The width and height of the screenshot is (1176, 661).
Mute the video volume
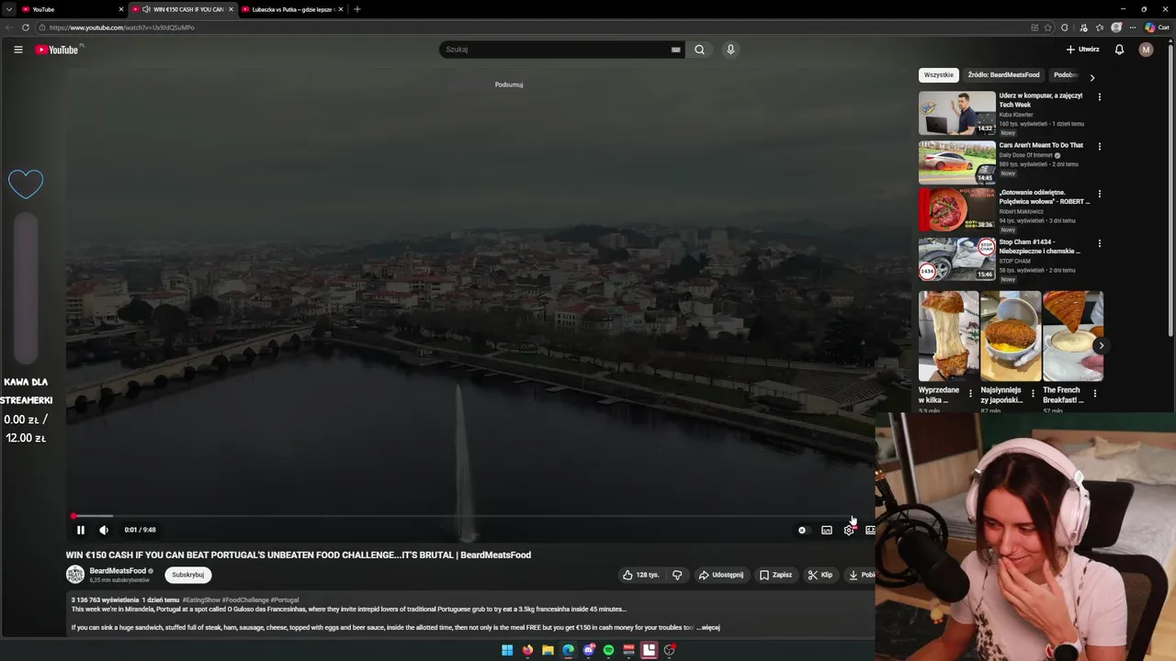click(x=104, y=530)
